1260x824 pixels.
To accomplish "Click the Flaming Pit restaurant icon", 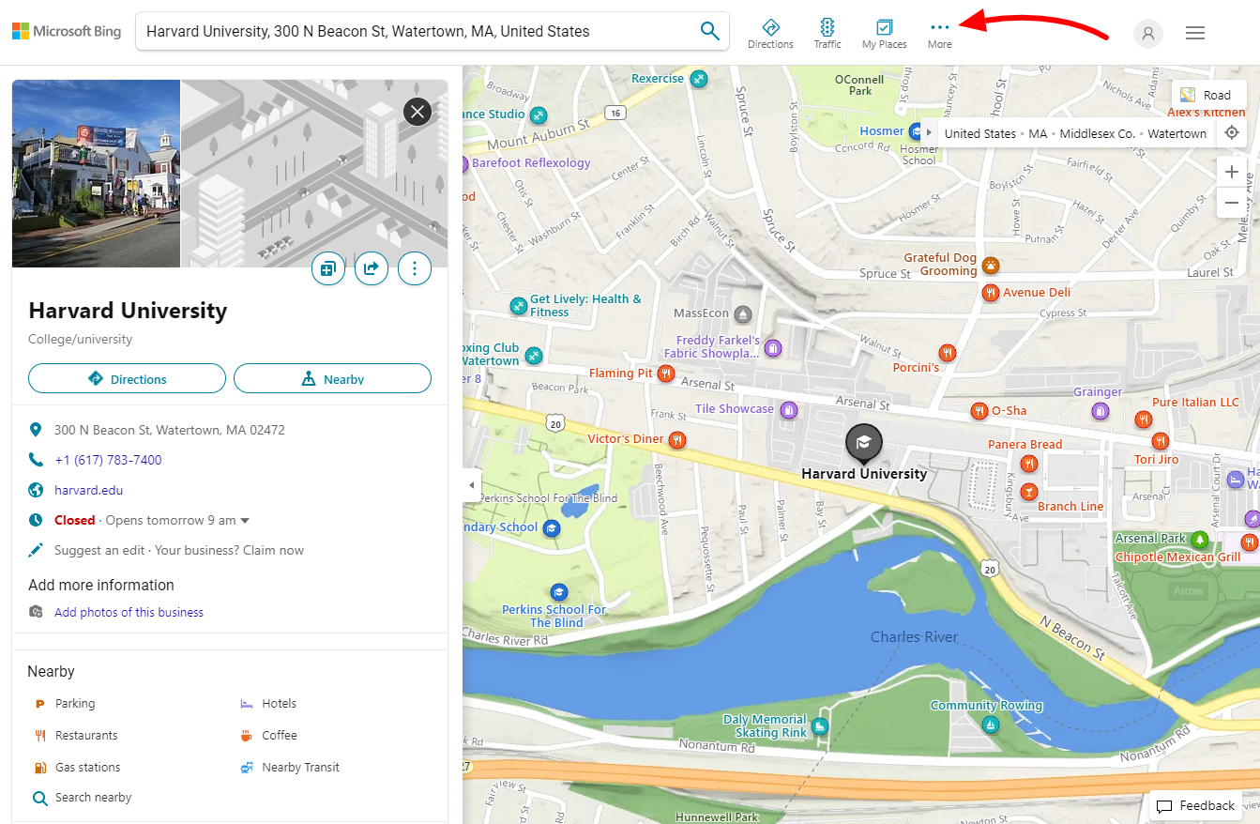I will click(x=665, y=373).
